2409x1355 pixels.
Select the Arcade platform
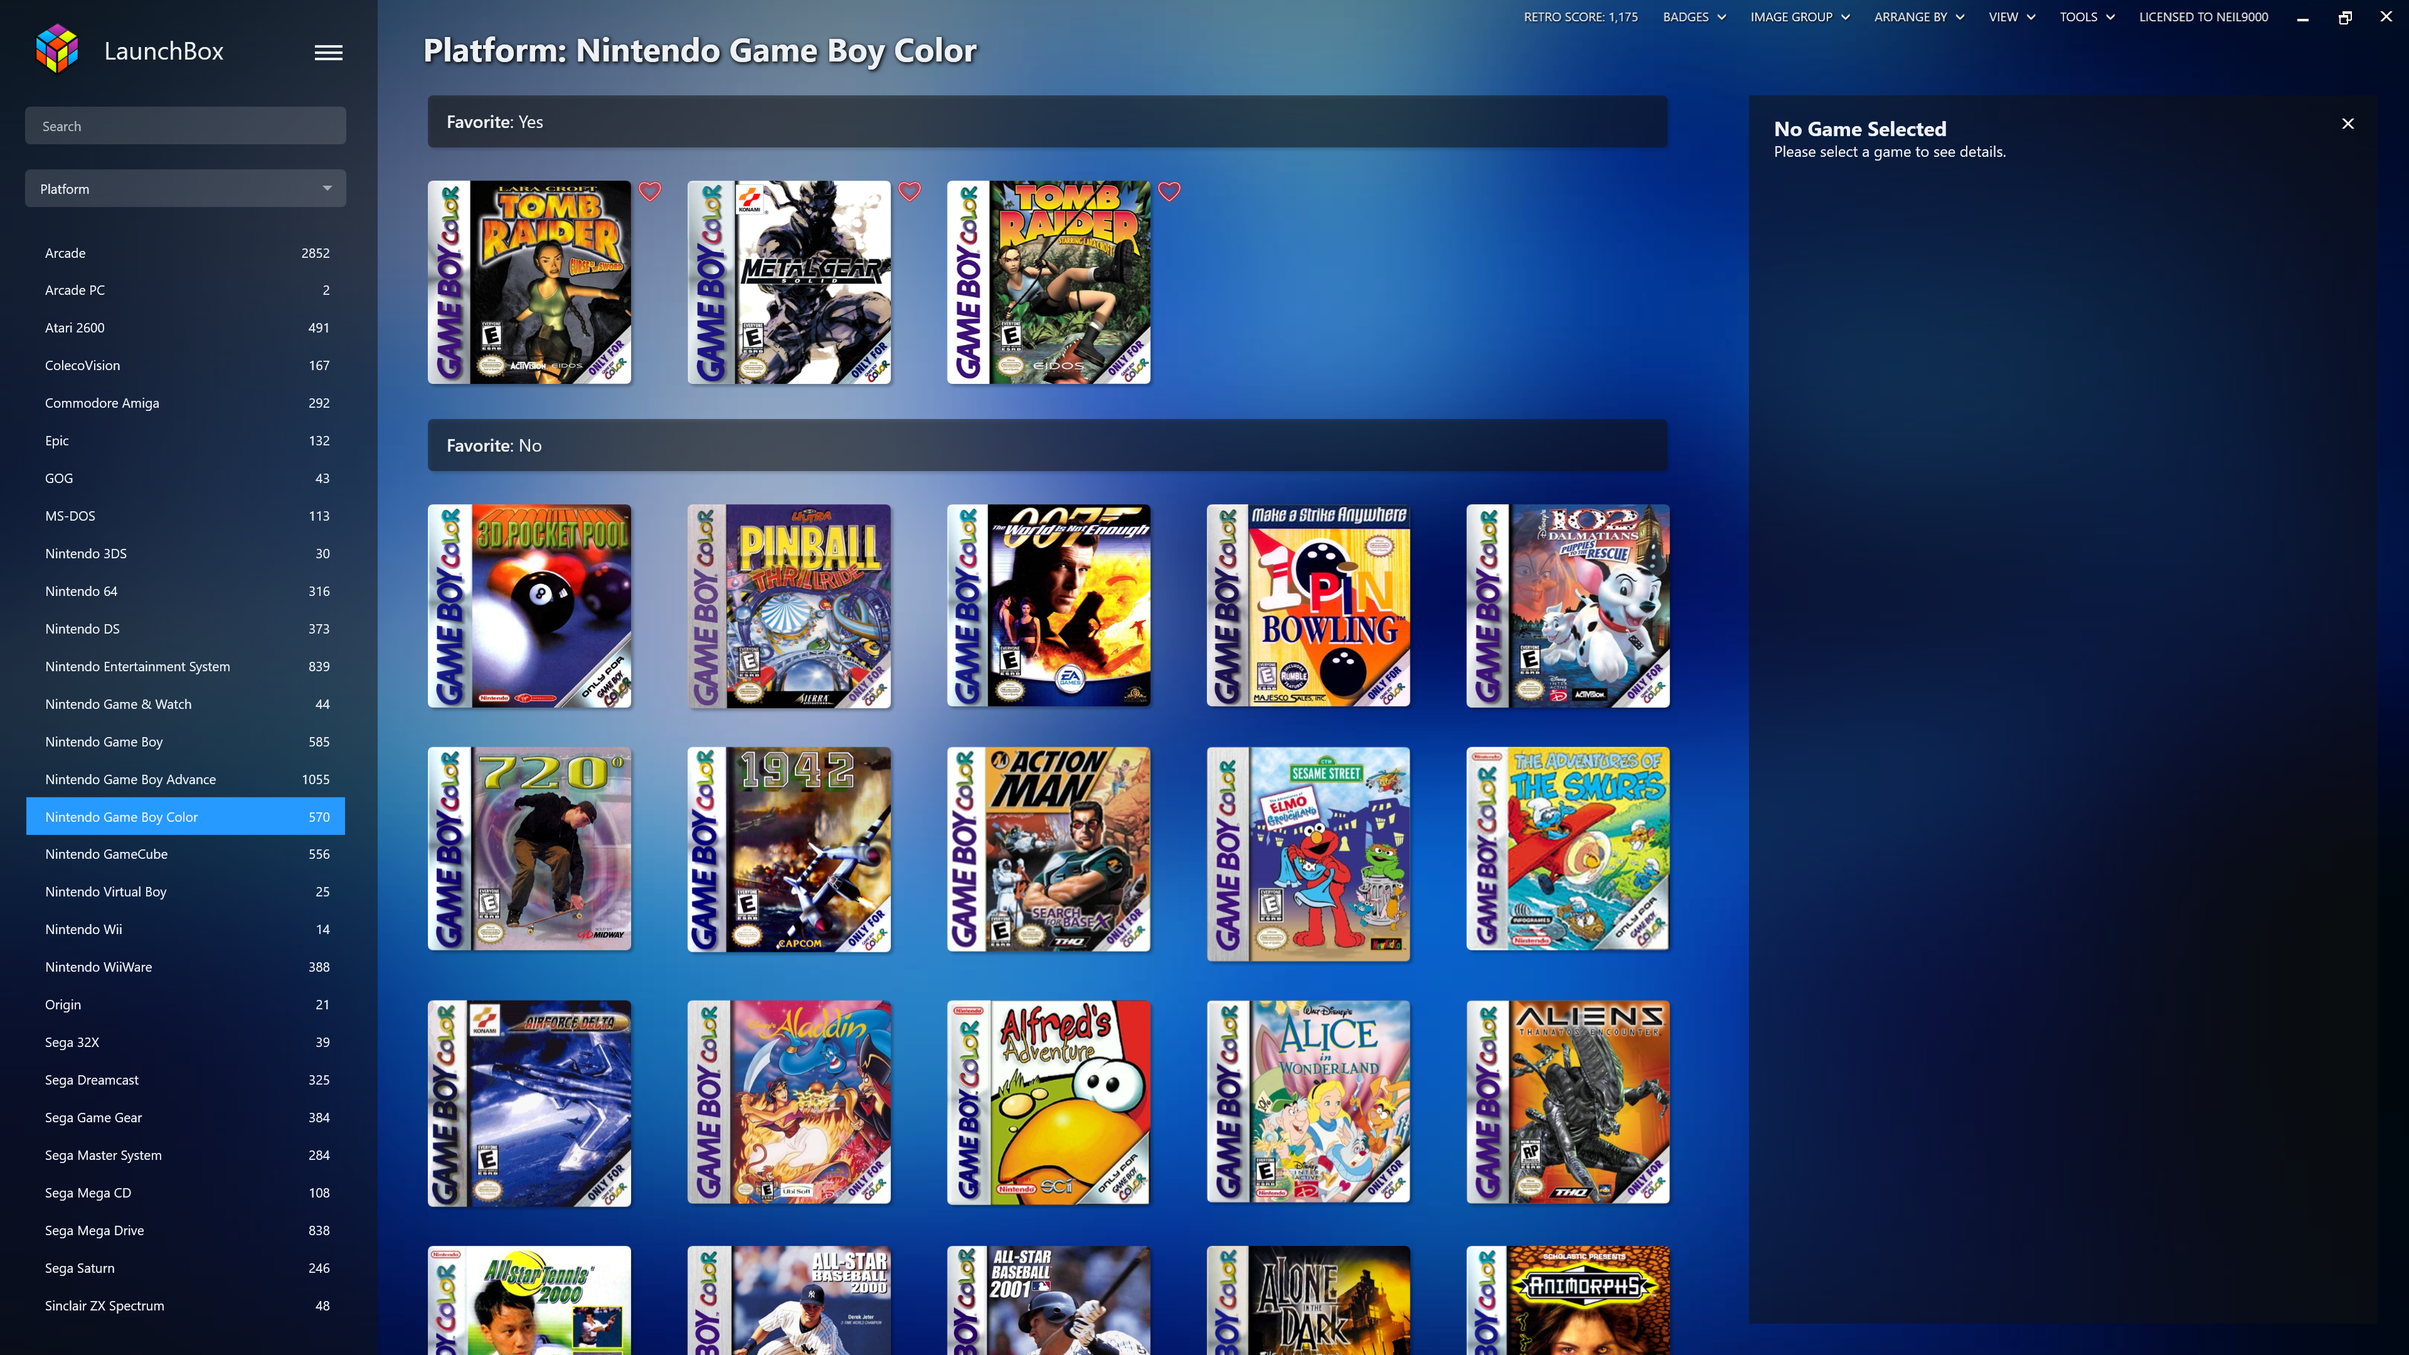click(185, 252)
